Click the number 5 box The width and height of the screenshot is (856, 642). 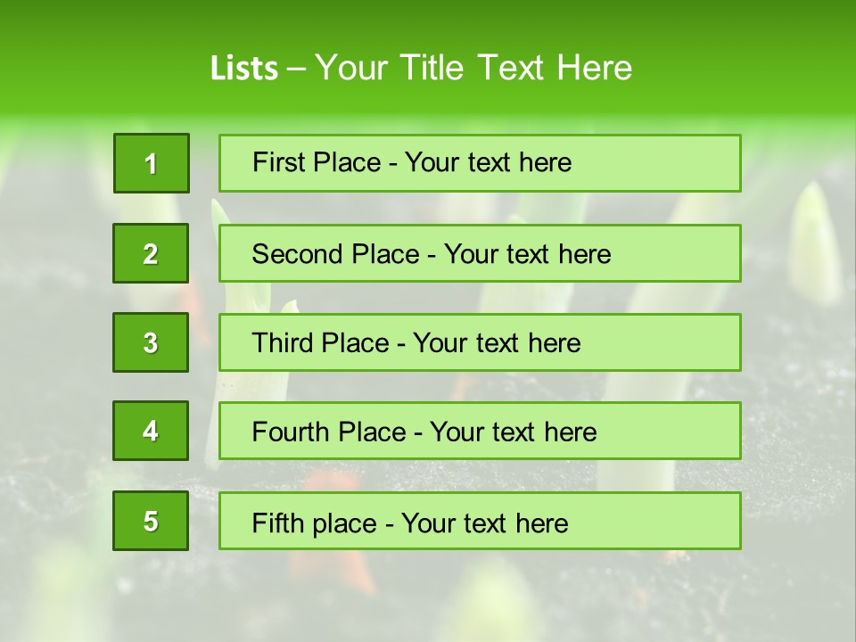(x=151, y=521)
